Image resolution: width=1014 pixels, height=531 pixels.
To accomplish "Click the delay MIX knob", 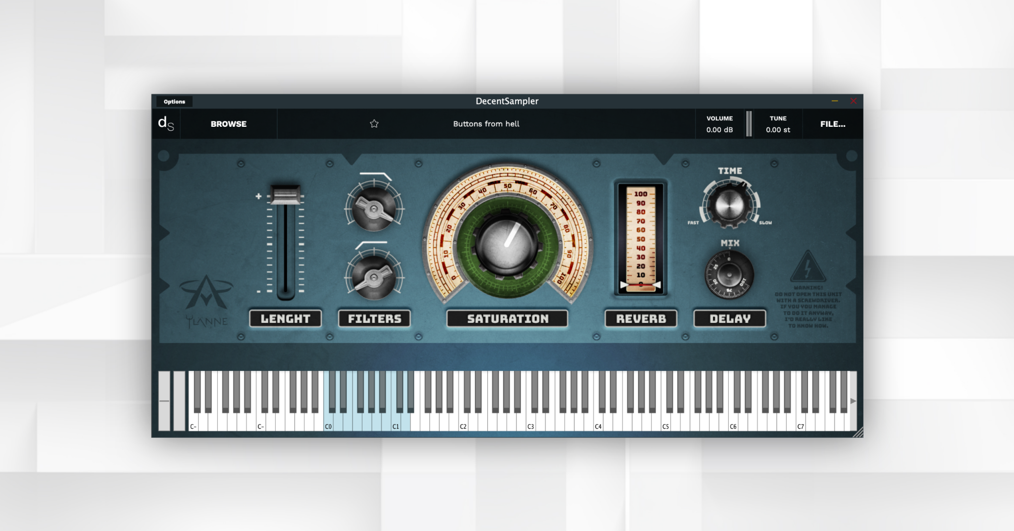I will (729, 274).
